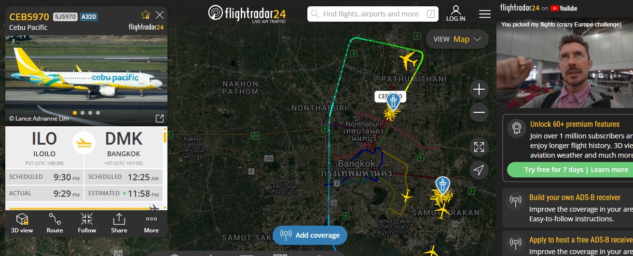This screenshot has width=633, height=256.
Task: Open the LOG IN account page
Action: click(x=455, y=13)
